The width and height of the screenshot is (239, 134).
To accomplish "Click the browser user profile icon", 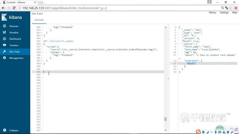I will tap(209, 2).
